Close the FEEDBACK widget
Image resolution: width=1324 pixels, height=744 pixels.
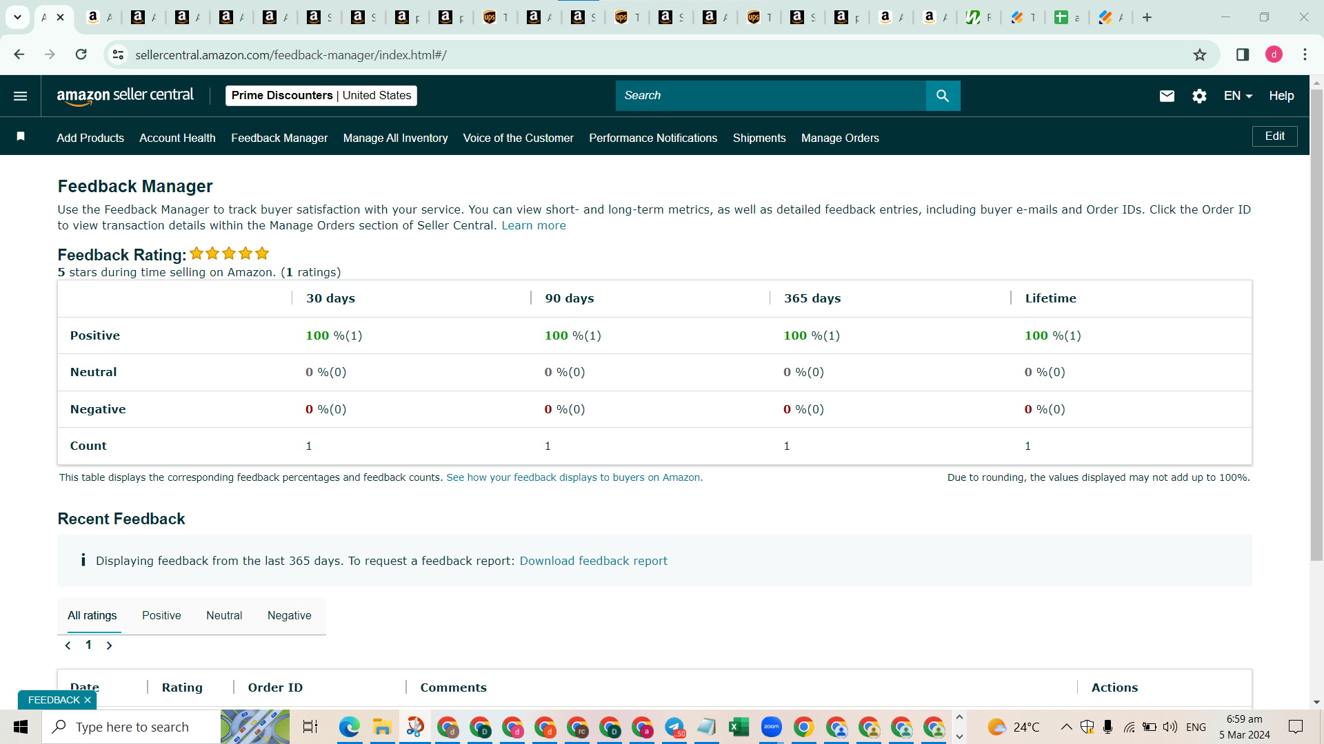pyautogui.click(x=88, y=700)
